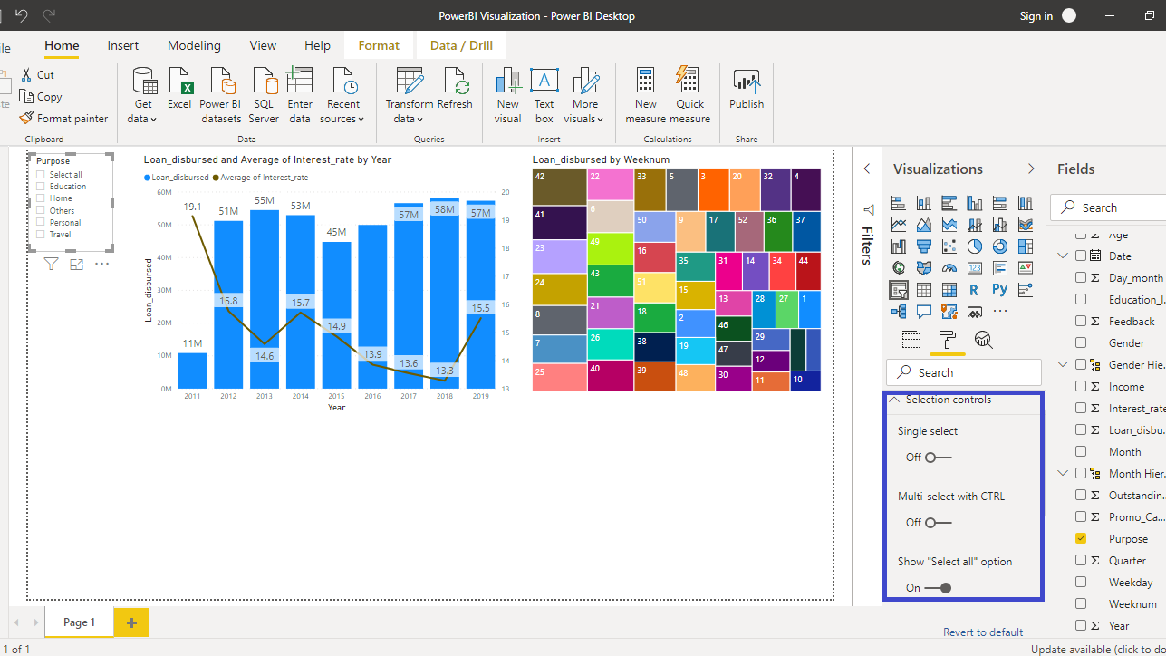Choose the Area chart visualization icon
The width and height of the screenshot is (1166, 656).
(924, 225)
